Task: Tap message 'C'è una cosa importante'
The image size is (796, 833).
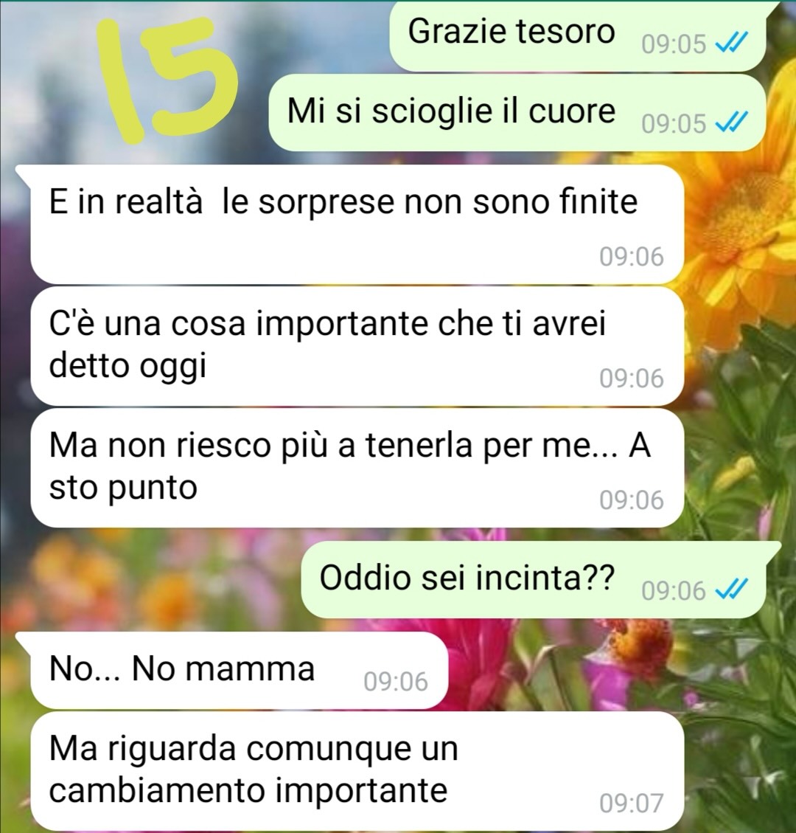Action: [357, 346]
